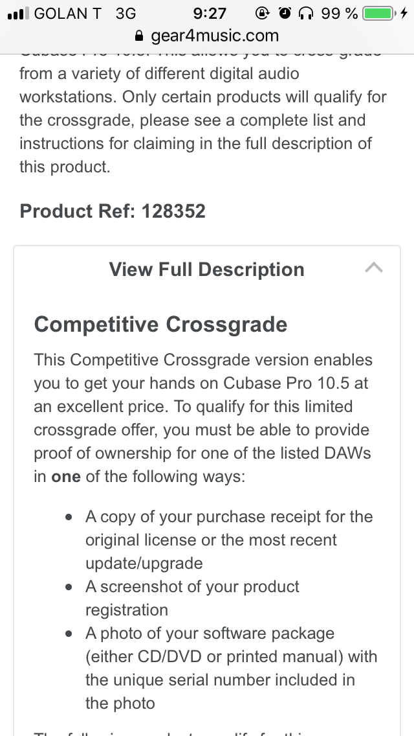Click the photo of software package bullet
This screenshot has height=736, width=414.
(x=231, y=668)
